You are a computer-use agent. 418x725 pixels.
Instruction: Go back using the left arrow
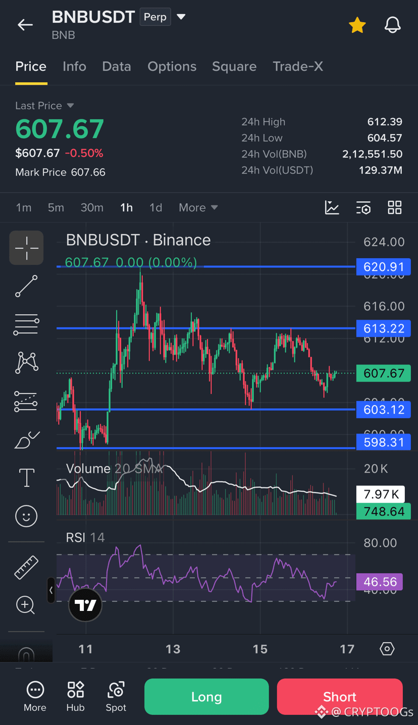(25, 25)
